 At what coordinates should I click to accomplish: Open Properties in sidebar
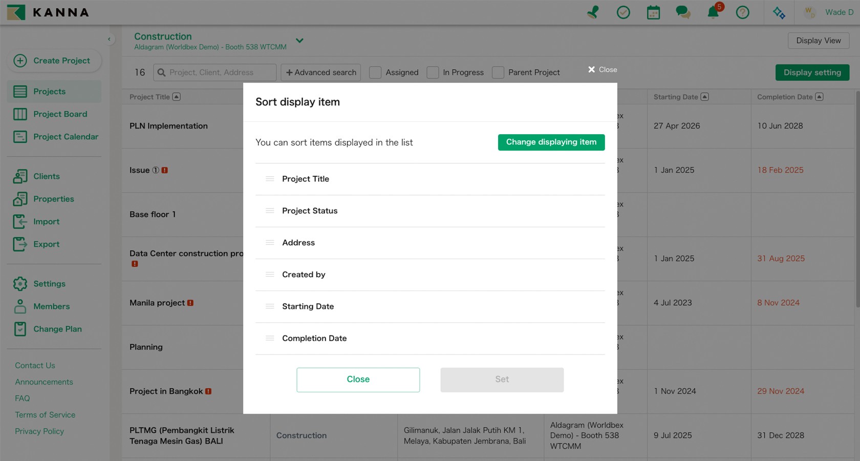click(x=54, y=199)
